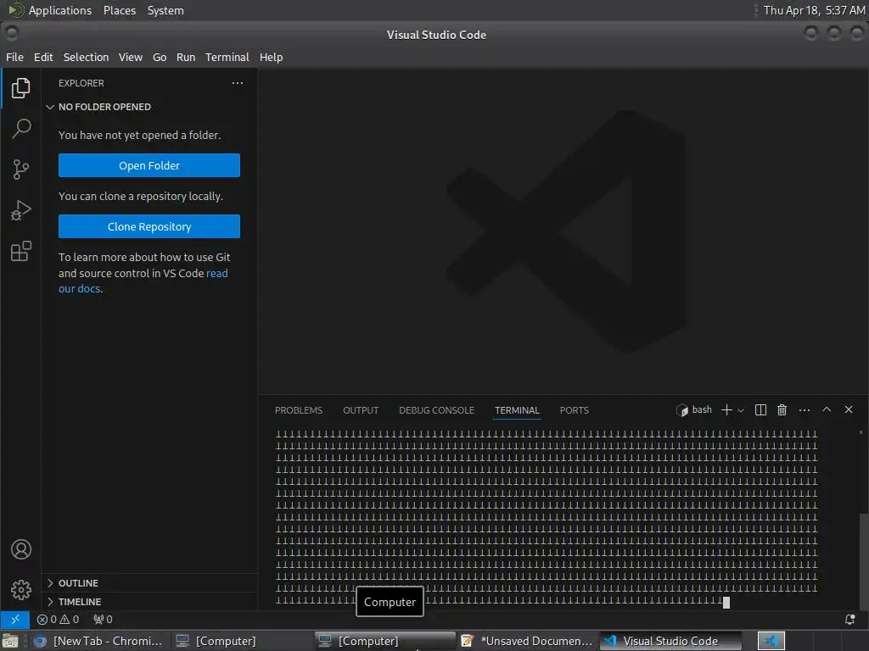Switch to New Tab Chromium taskbar window
This screenshot has width=869, height=651.
99,641
